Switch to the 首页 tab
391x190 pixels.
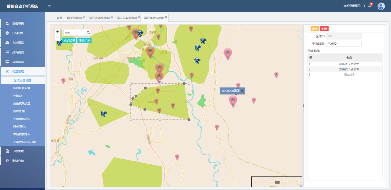tap(59, 18)
